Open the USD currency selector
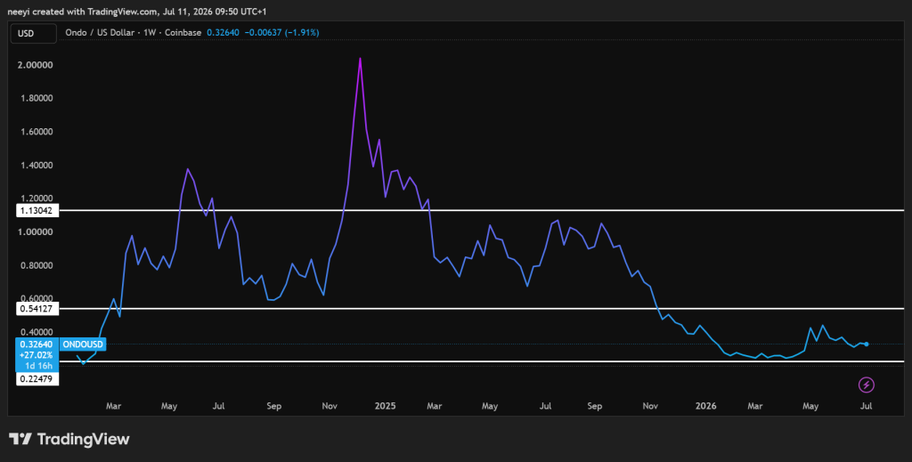 [x=33, y=33]
